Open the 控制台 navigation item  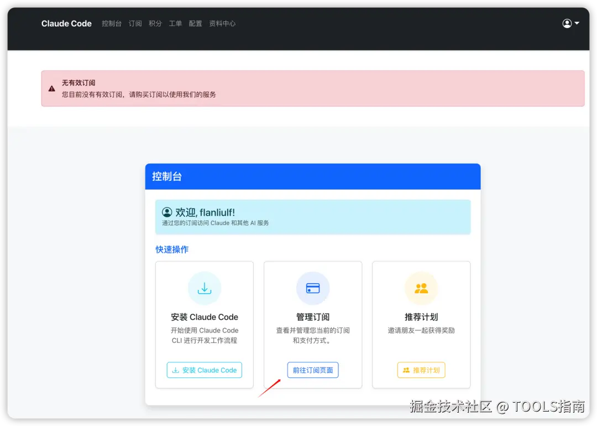pyautogui.click(x=112, y=24)
